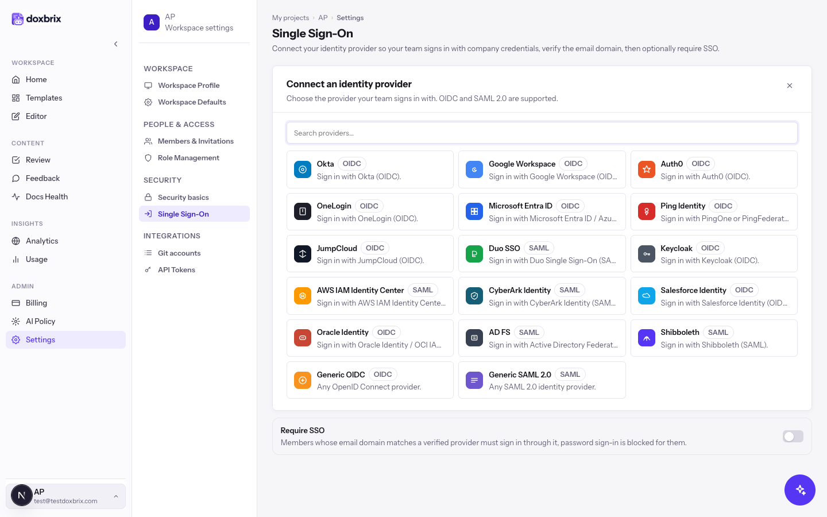Select the Microsoft Entra ID icon
Image resolution: width=827 pixels, height=517 pixels.
point(474,211)
